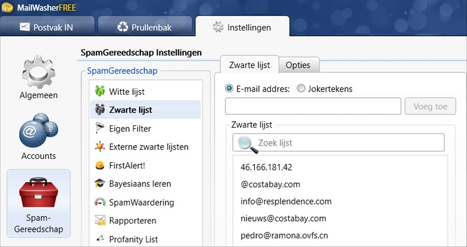467x247 pixels.
Task: Click the Accounts label
Action: pos(39,156)
